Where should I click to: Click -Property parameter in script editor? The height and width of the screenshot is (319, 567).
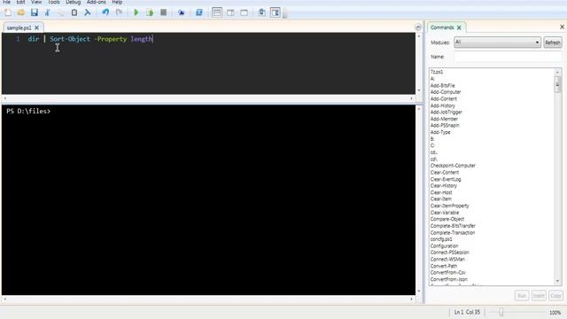(110, 39)
